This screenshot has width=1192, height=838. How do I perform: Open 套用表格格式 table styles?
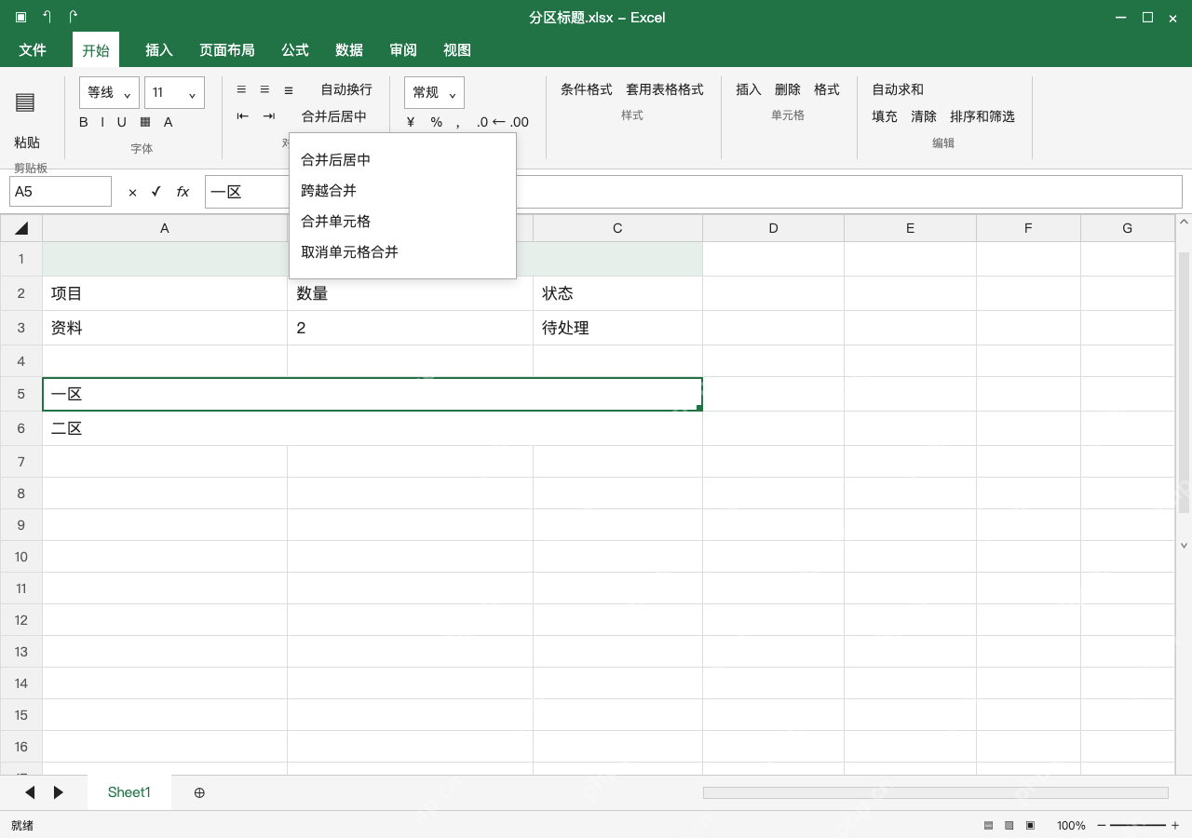click(x=665, y=89)
